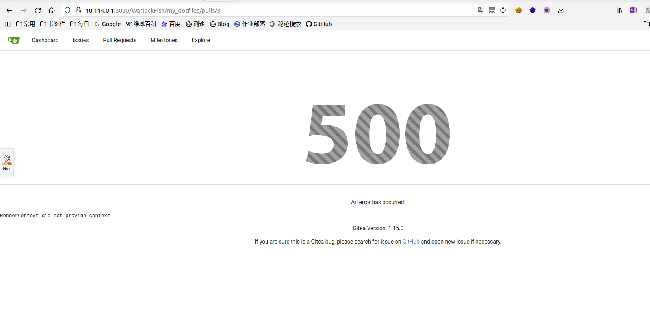Open the Issues nav item
Image resolution: width=650 pixels, height=315 pixels.
pyautogui.click(x=81, y=40)
